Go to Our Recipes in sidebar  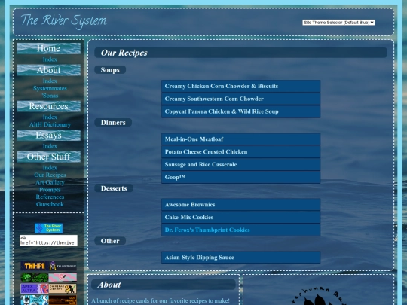pos(50,175)
